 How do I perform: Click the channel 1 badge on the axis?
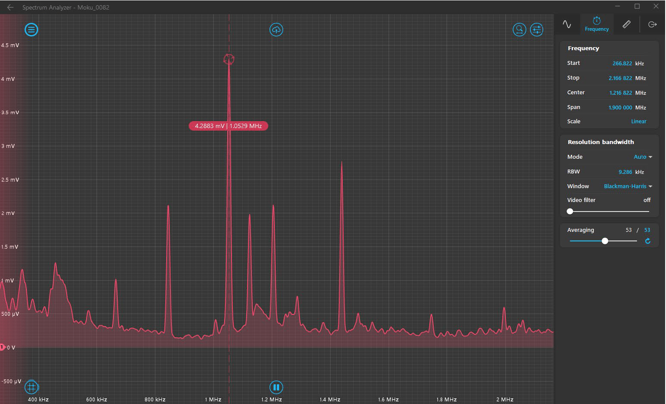[3, 347]
